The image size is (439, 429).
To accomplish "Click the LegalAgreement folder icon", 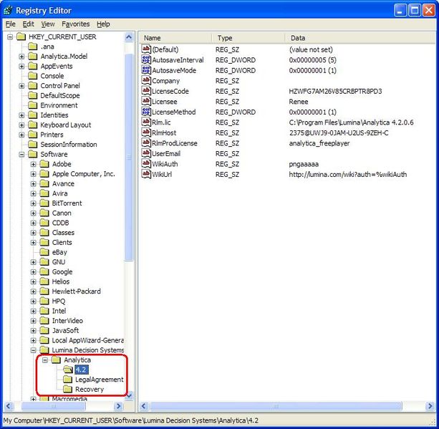I will 68,380.
